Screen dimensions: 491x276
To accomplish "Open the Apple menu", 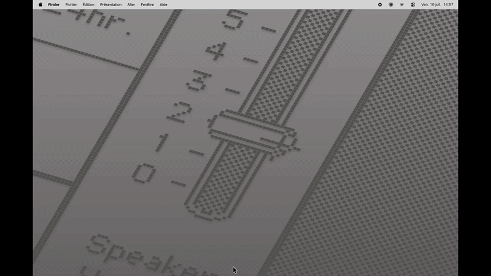I will tap(41, 5).
